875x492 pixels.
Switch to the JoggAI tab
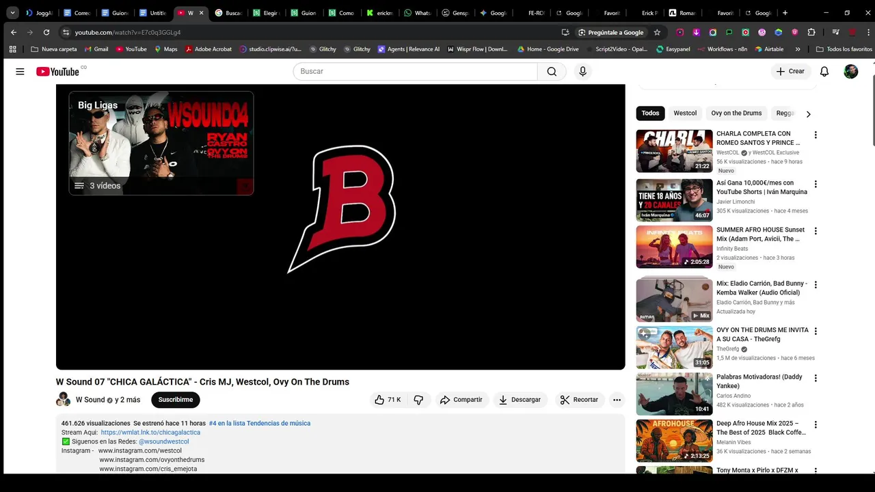[40, 13]
